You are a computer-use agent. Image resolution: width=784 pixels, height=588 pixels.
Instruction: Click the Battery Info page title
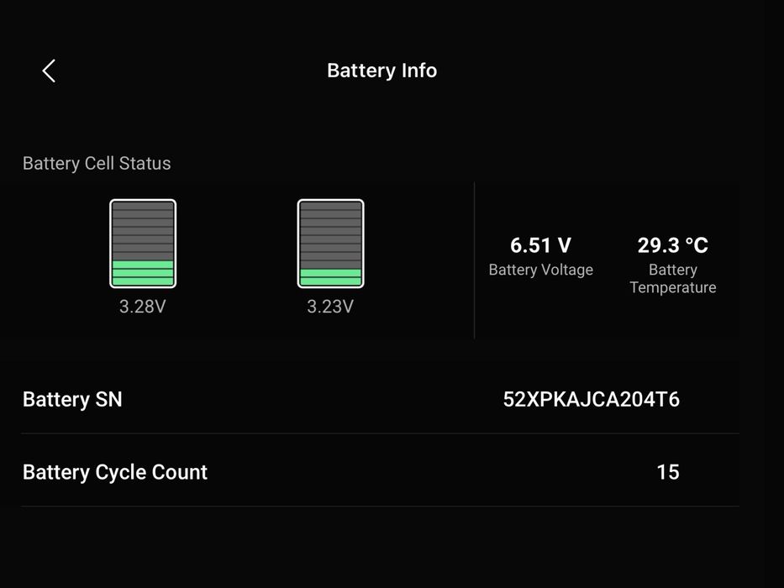tap(381, 71)
